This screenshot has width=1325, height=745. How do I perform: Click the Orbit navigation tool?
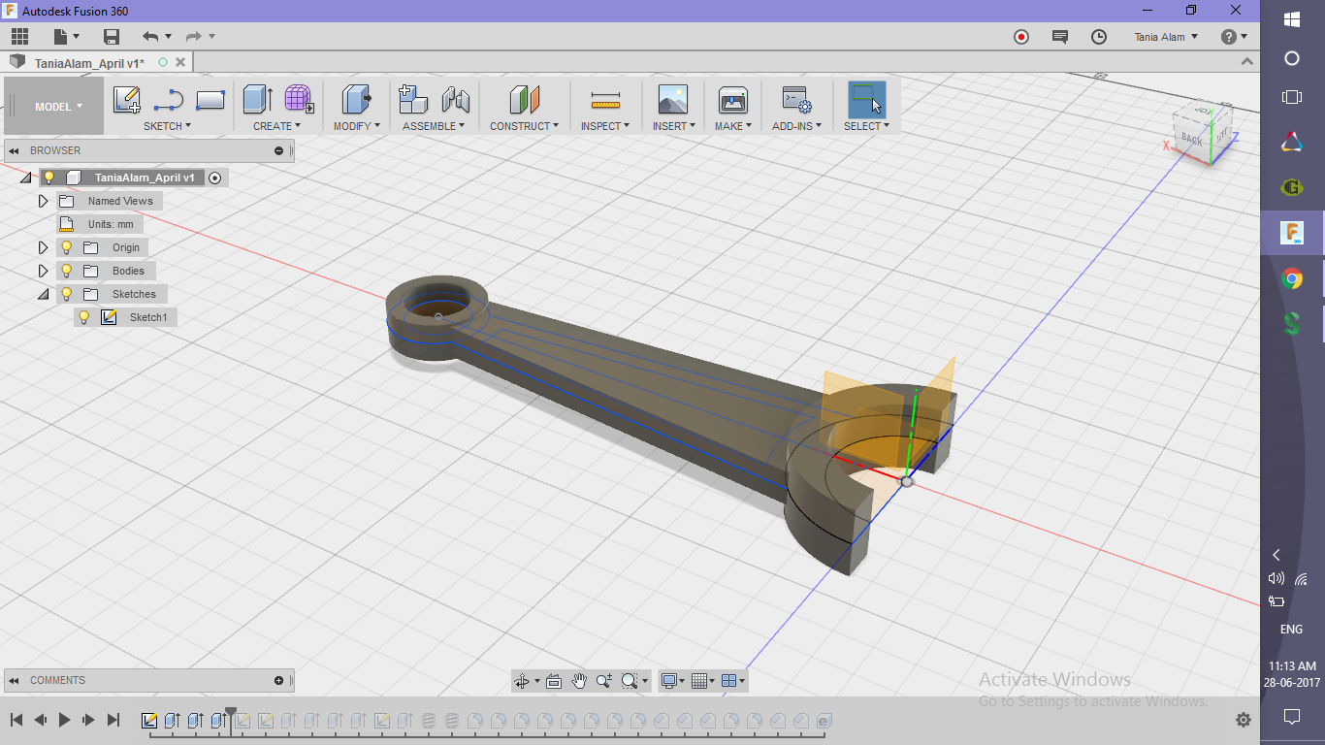click(523, 681)
